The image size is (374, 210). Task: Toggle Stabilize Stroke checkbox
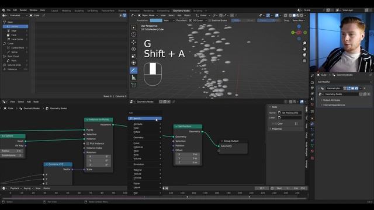210,20
